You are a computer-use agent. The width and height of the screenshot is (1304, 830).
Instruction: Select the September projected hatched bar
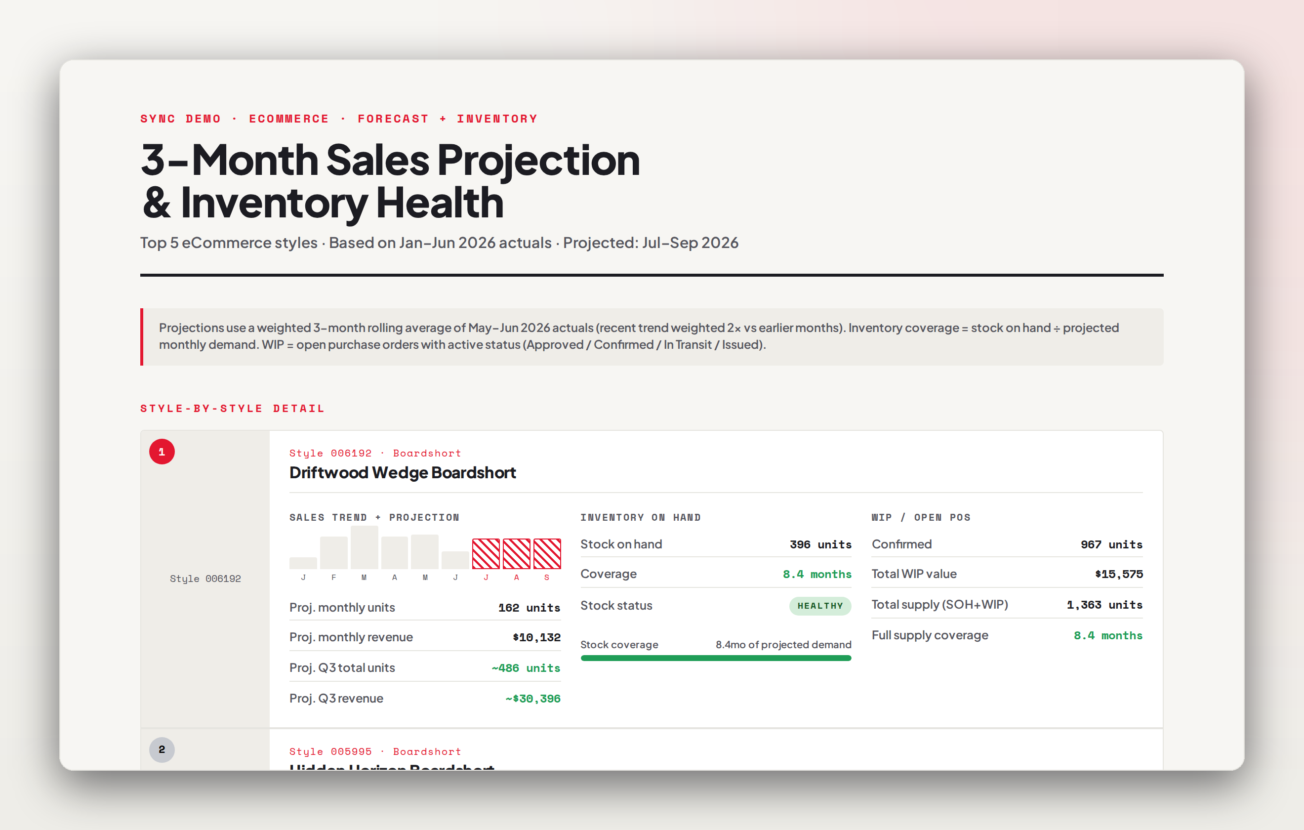[547, 554]
